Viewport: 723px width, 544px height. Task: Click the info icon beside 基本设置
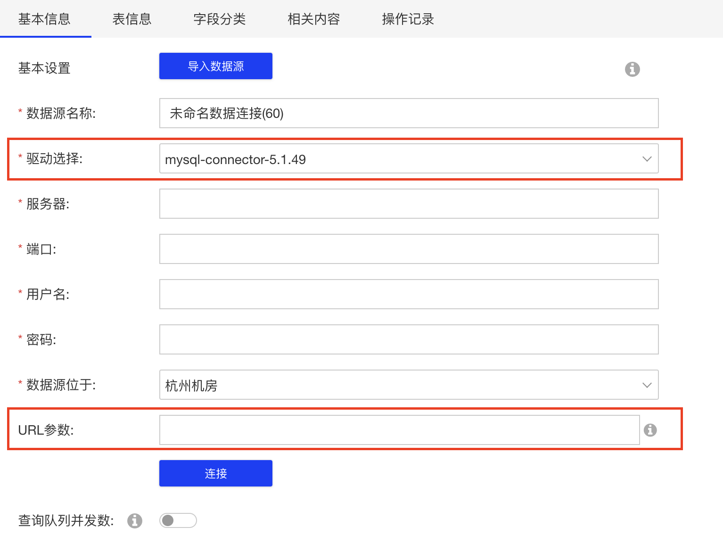click(x=632, y=69)
